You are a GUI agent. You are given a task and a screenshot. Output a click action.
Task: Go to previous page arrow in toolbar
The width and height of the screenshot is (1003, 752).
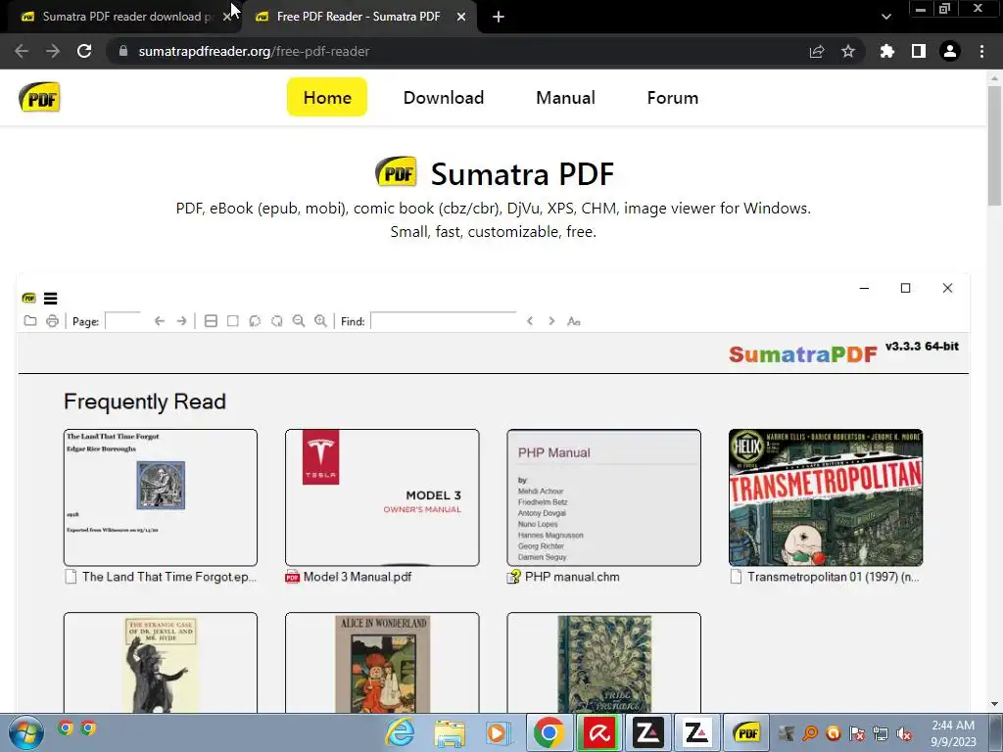point(160,321)
